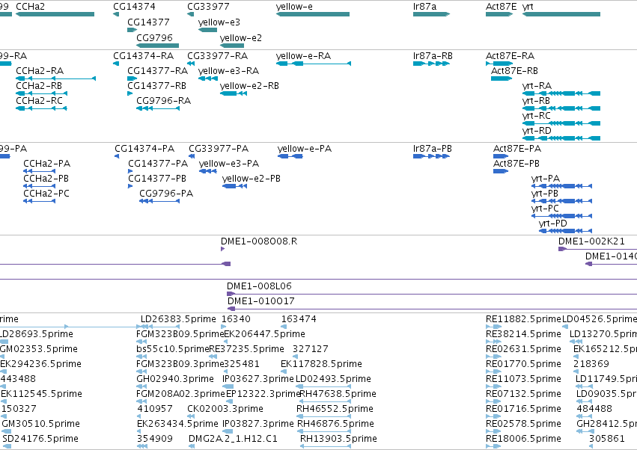This screenshot has width=637, height=450.
Task: Select the Ir87a-PB protein glyph
Action: [431, 156]
